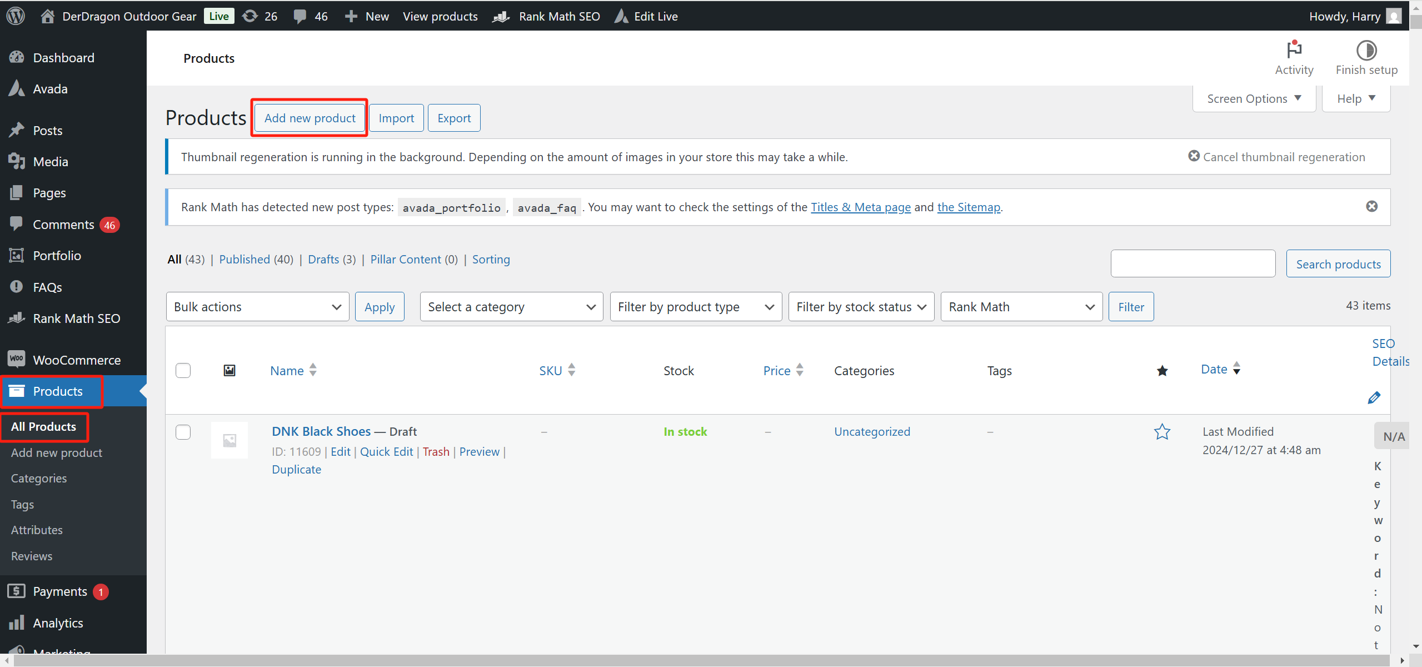Click the comments bubble in admin bar
The height and width of the screenshot is (667, 1422).
click(300, 16)
